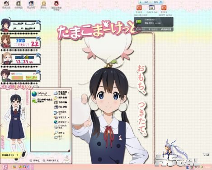Image resolution: width=212 pixels, height=170 pixels.
Task: Click the refresh icon on network speed widget
Action: (160, 2)
